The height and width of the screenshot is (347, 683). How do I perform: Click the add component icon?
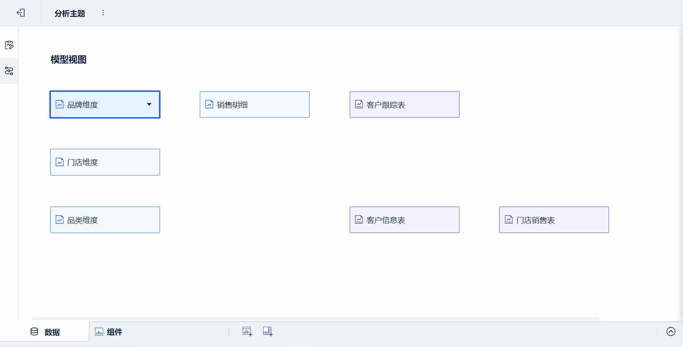tap(247, 332)
